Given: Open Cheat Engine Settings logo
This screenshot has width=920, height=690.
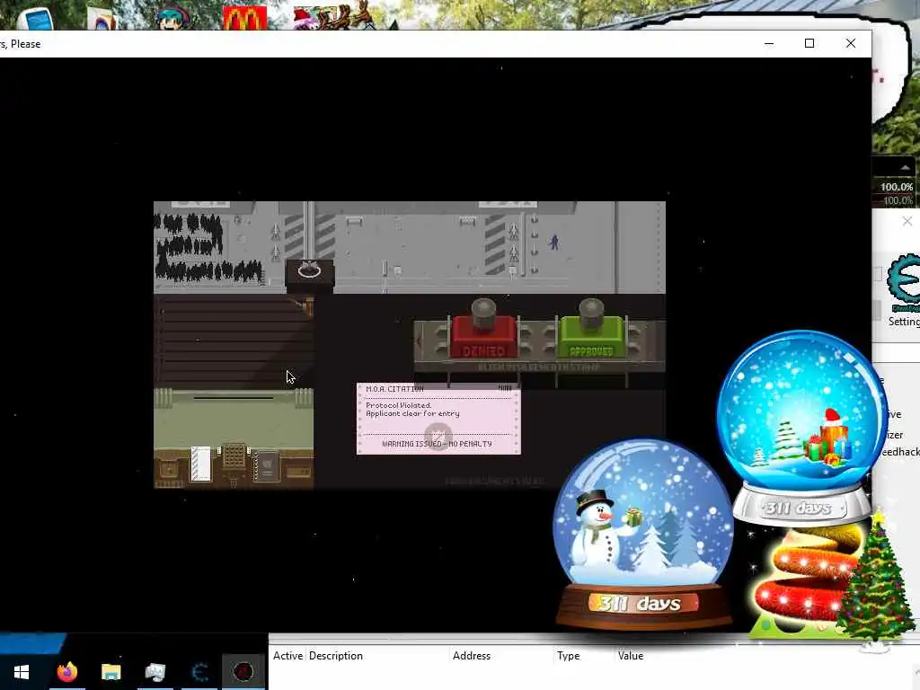Looking at the screenshot, I should click(904, 284).
